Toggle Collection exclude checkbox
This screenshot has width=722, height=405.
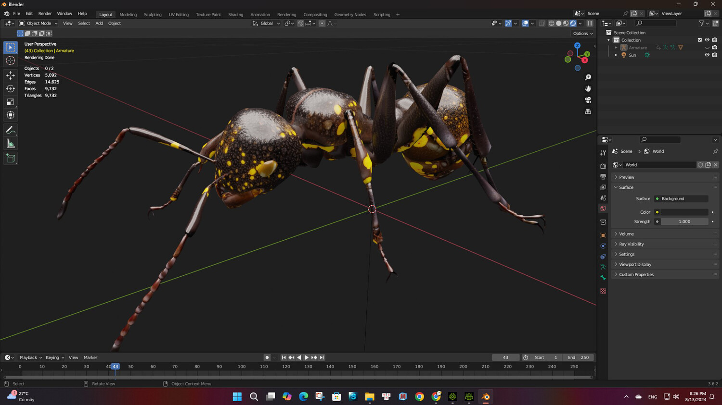click(x=699, y=40)
